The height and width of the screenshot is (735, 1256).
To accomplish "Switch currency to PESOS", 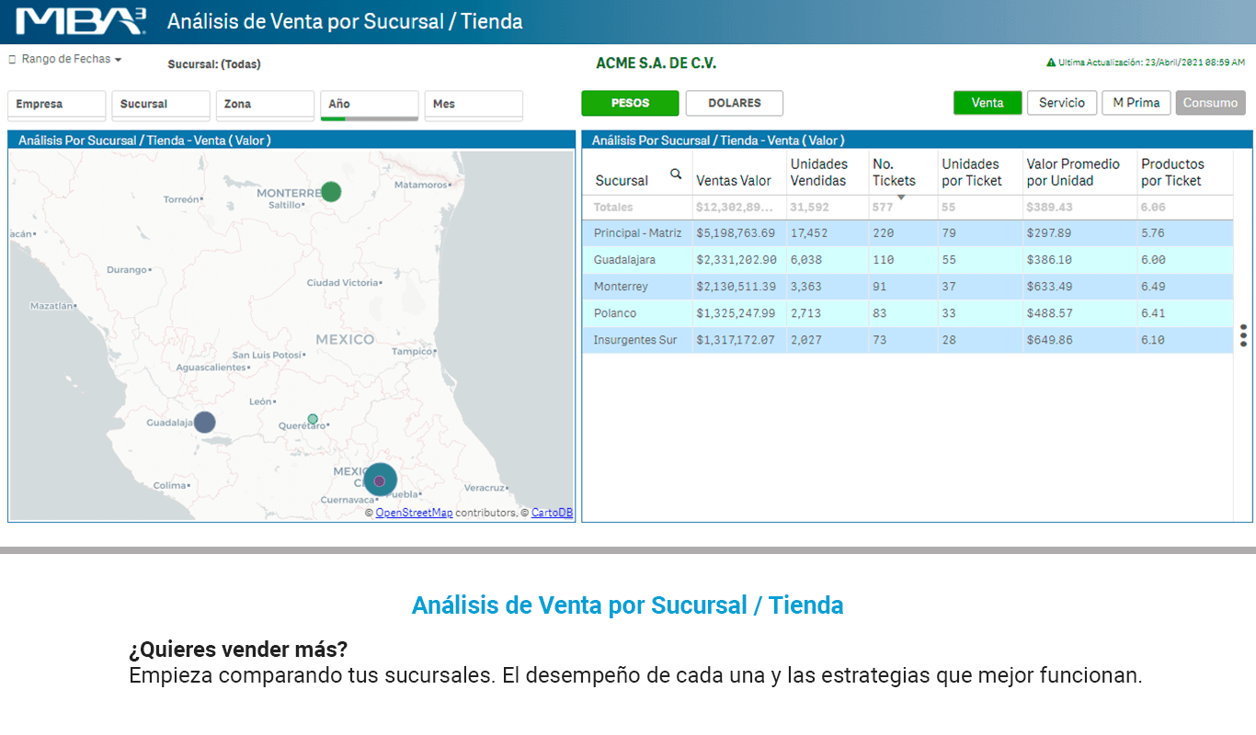I will [x=630, y=103].
